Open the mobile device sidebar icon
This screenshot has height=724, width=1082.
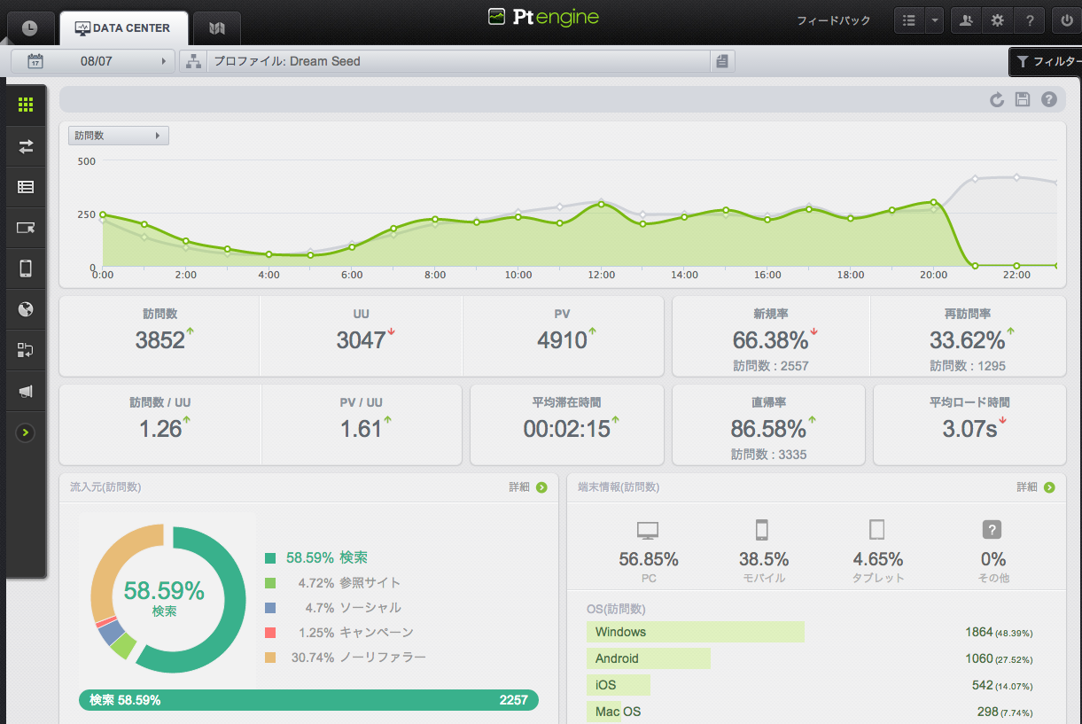click(x=26, y=269)
